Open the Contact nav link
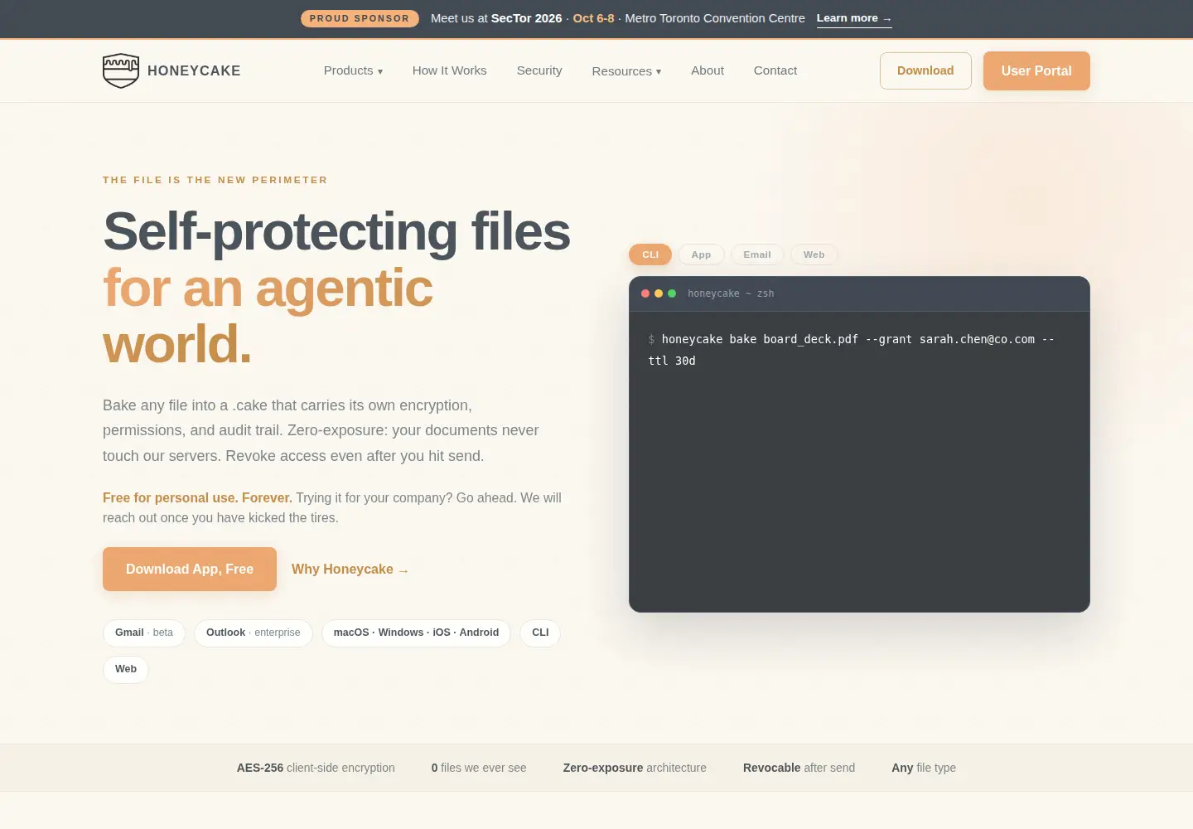Image resolution: width=1193 pixels, height=829 pixels. pos(775,70)
